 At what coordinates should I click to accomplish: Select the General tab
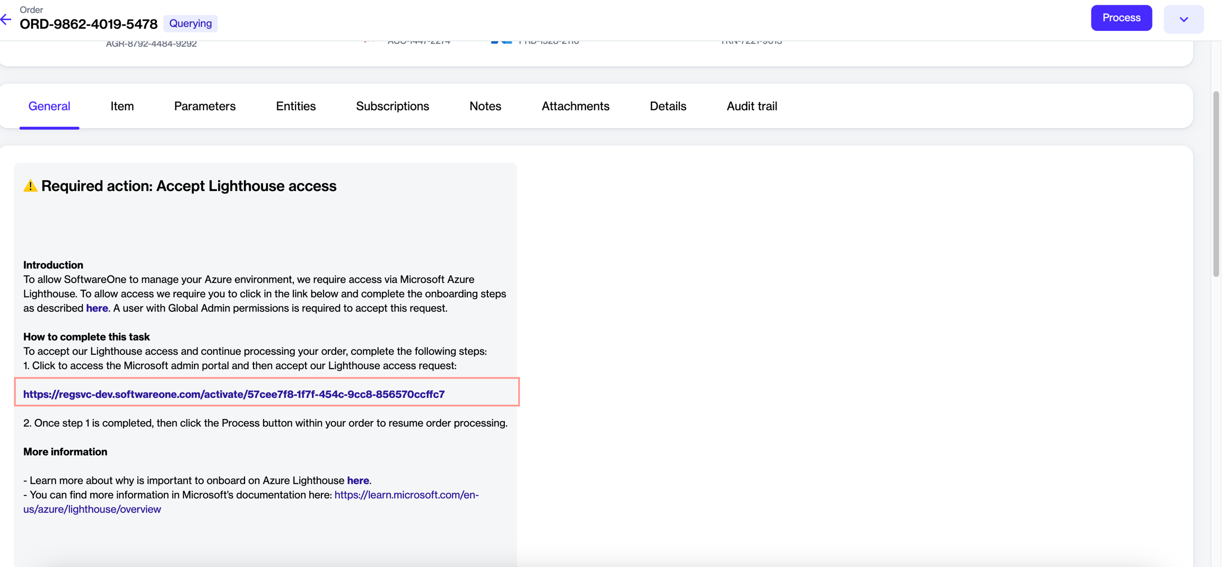pyautogui.click(x=49, y=106)
